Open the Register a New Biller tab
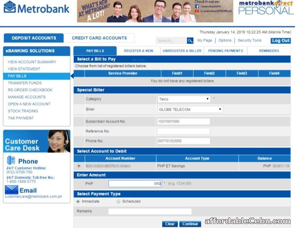Viewport: 295px width, 228px height. tap(139, 51)
